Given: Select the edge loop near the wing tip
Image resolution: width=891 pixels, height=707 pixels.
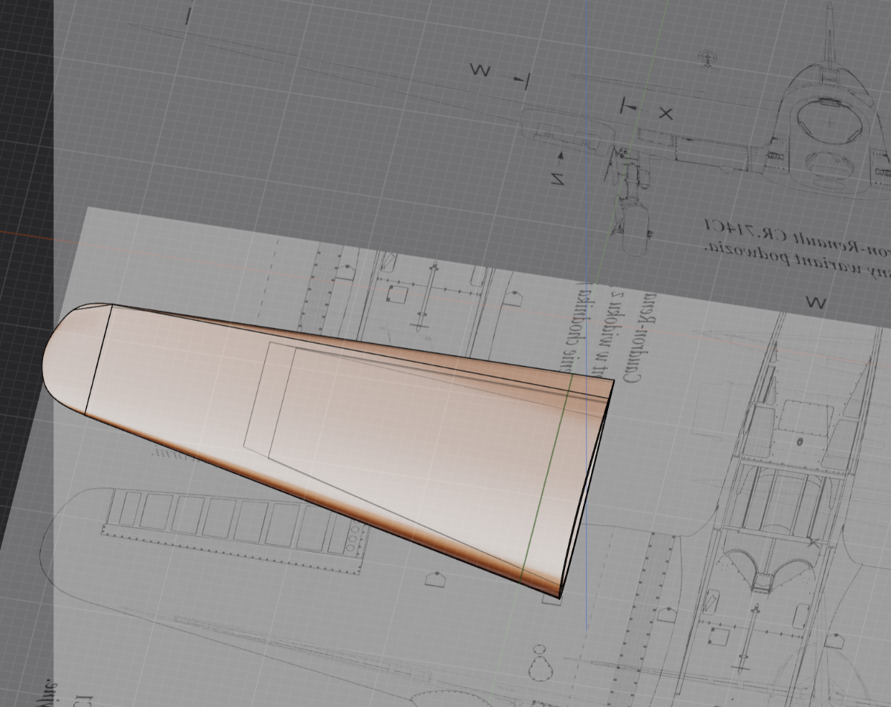Looking at the screenshot, I should [99, 360].
